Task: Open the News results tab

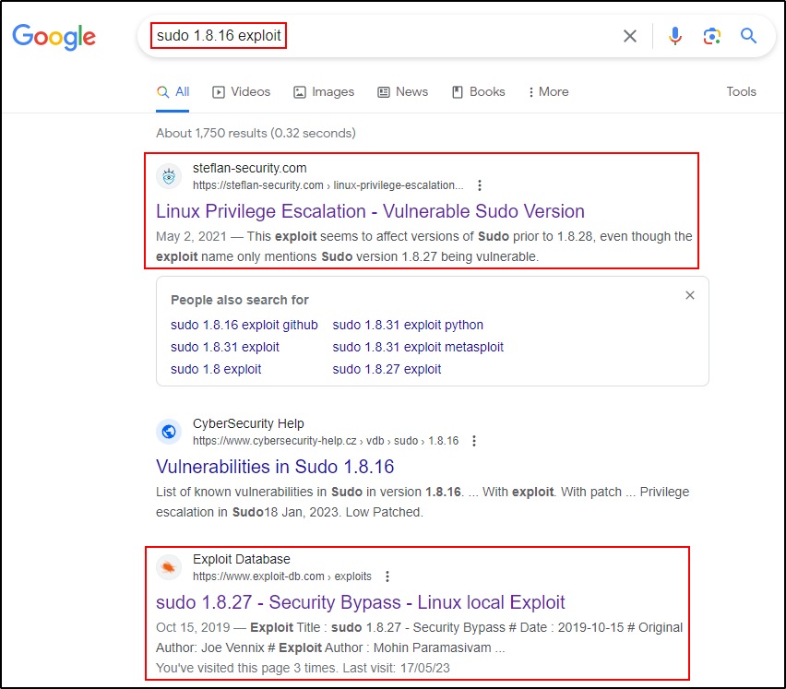Action: pyautogui.click(x=402, y=92)
